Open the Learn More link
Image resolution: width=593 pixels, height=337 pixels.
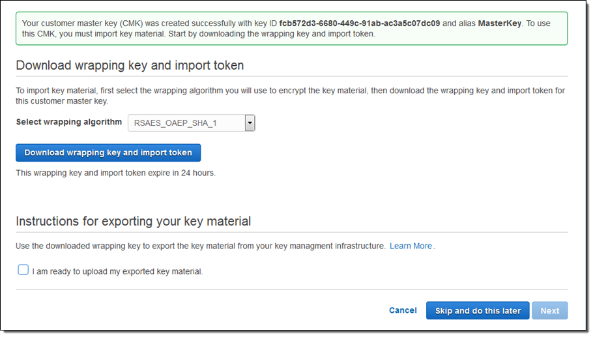click(411, 246)
